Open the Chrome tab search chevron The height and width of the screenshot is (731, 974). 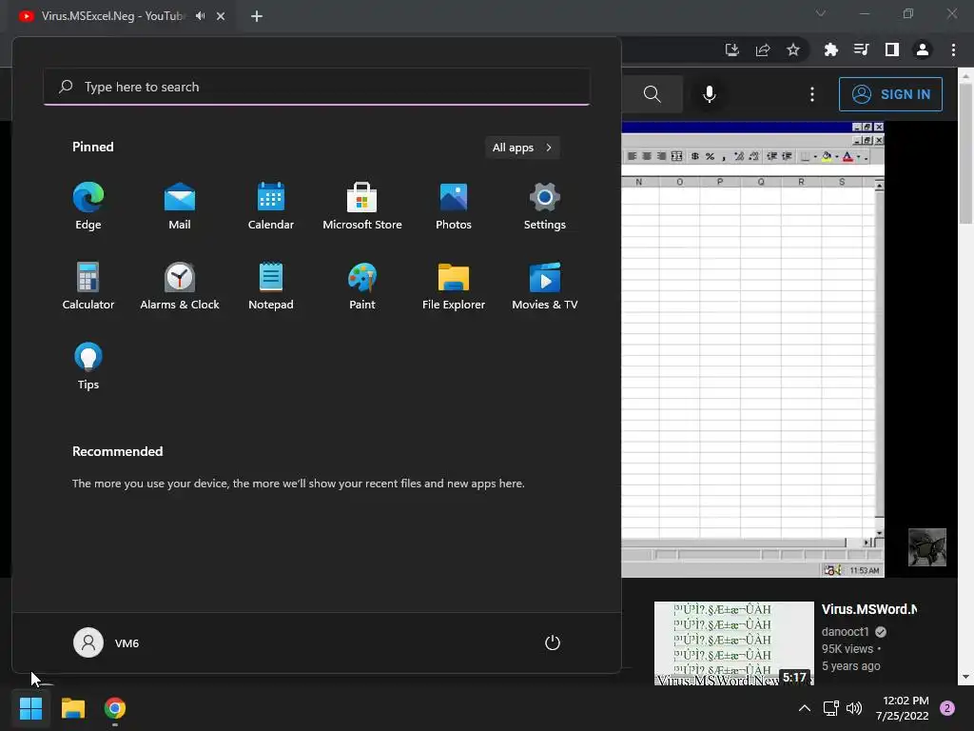(x=821, y=13)
